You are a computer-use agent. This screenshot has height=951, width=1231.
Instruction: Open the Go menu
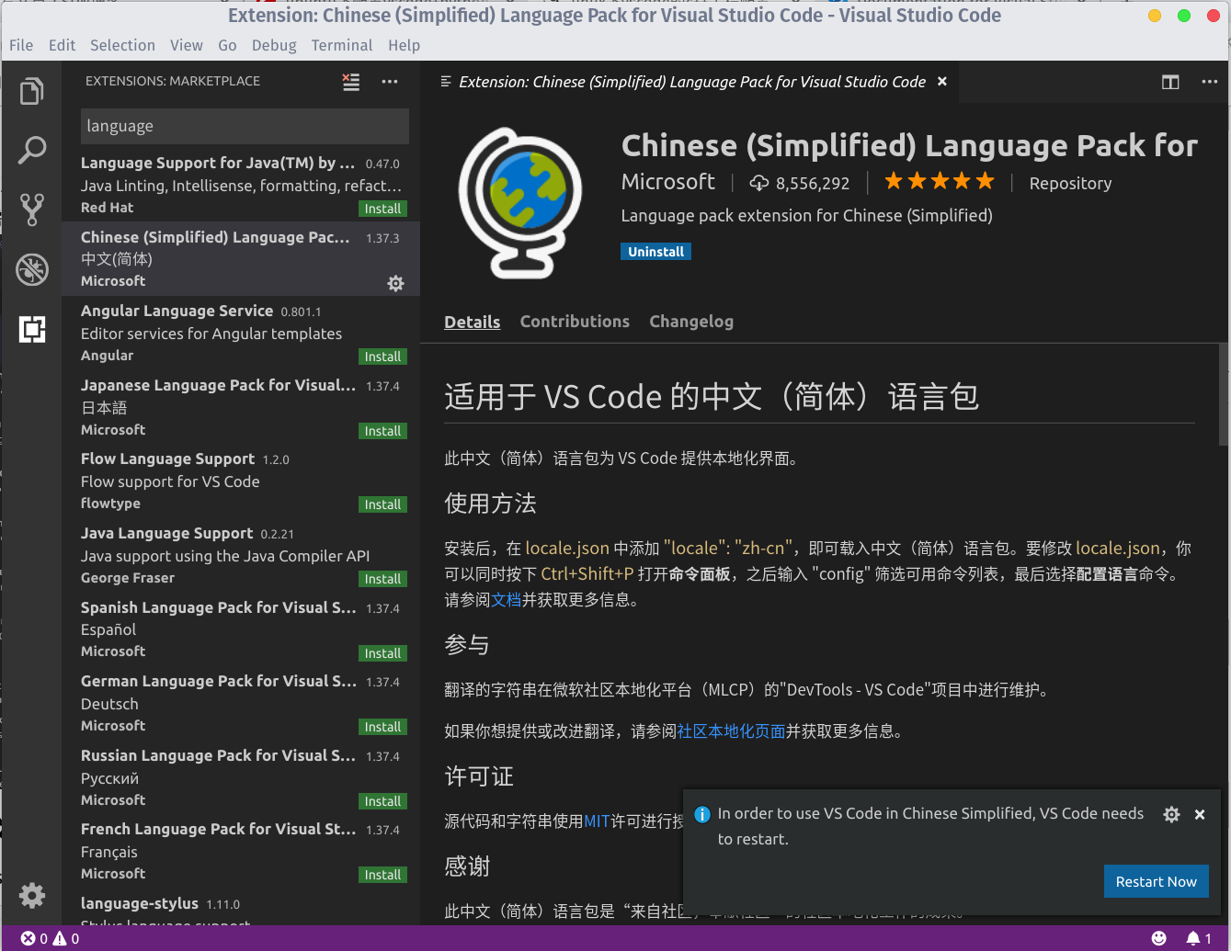227,45
